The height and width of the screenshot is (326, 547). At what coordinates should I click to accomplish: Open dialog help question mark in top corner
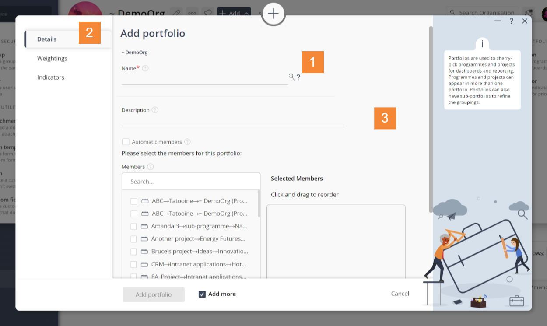click(x=511, y=21)
